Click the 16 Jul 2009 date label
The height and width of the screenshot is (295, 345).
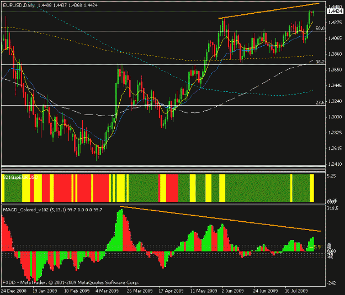[296, 291]
